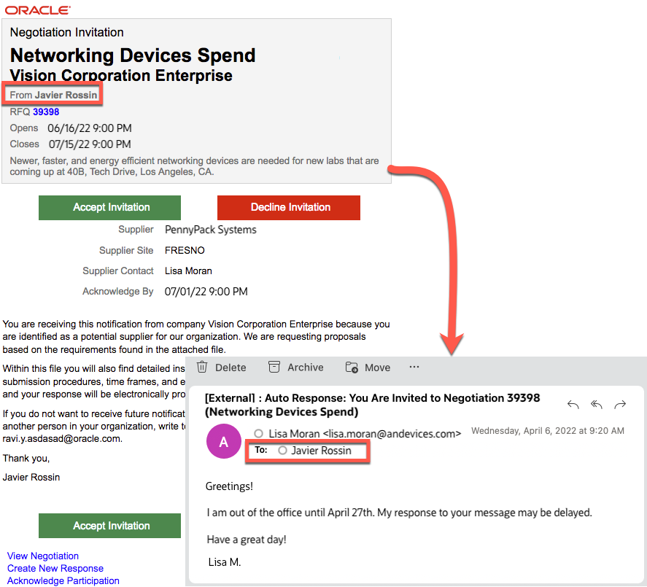
Task: Click supplier name PennyPack Systems
Action: (x=211, y=230)
